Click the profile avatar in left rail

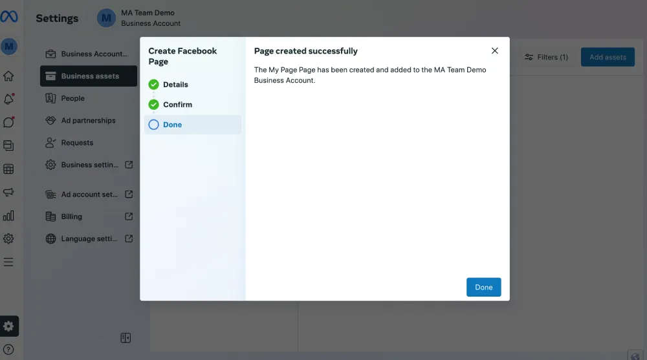(8, 47)
